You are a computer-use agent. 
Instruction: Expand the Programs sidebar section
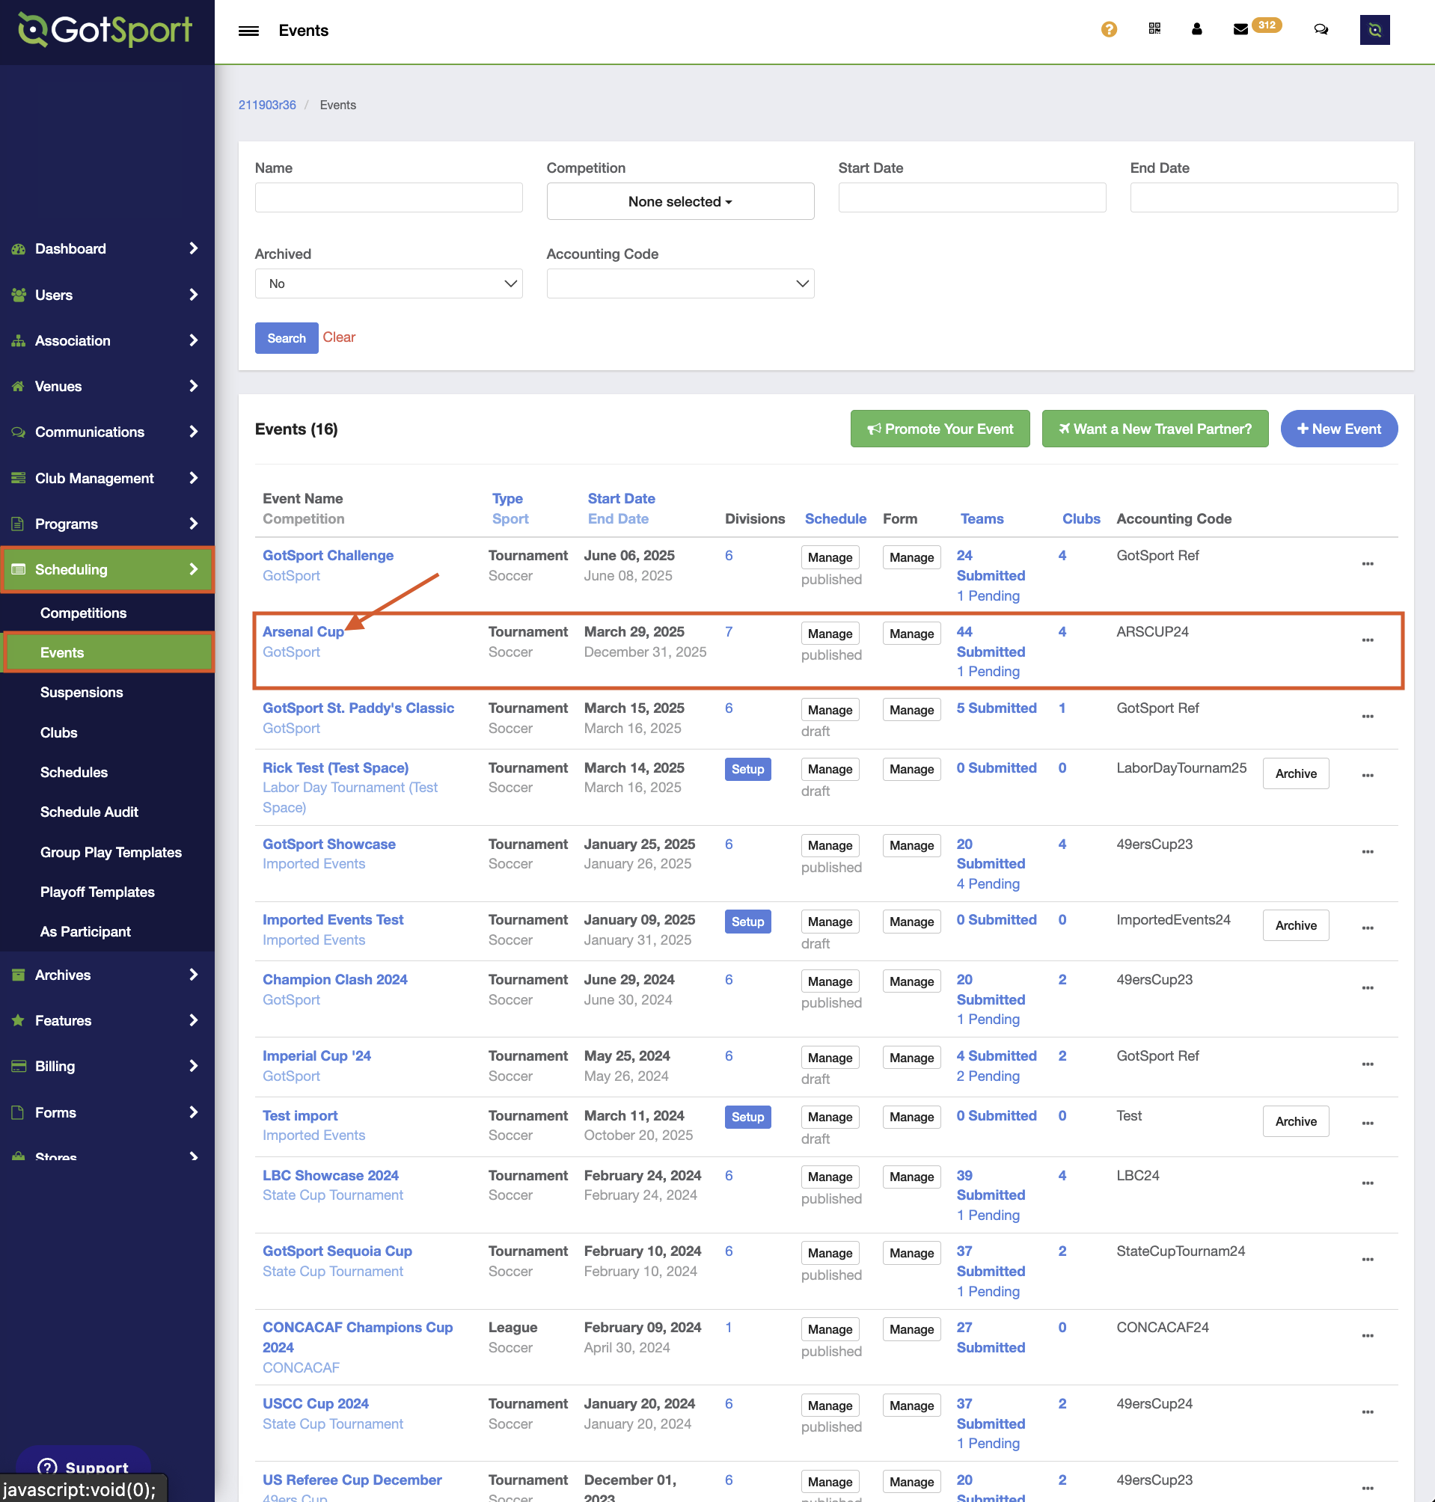pyautogui.click(x=107, y=524)
